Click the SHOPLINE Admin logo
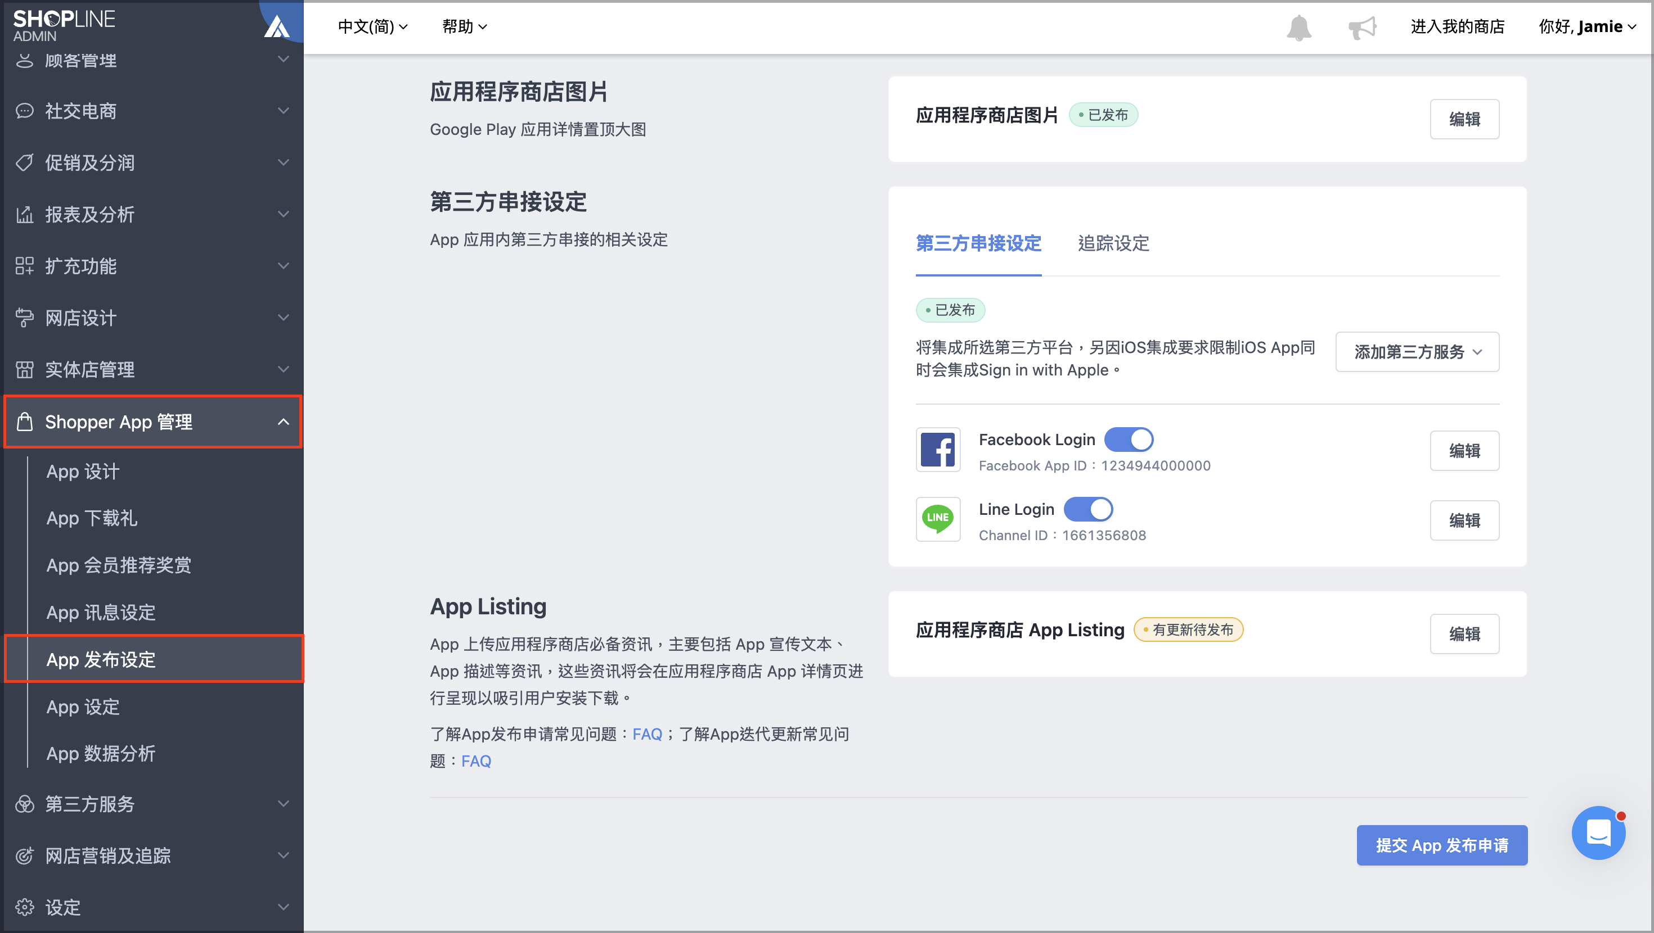Viewport: 1654px width, 933px height. (64, 26)
